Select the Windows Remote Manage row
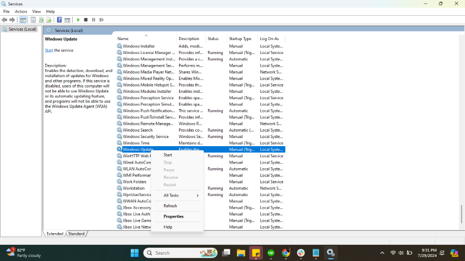This screenshot has width=465, height=261. pos(201,124)
